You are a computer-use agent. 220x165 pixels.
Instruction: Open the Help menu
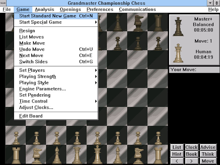213,9
